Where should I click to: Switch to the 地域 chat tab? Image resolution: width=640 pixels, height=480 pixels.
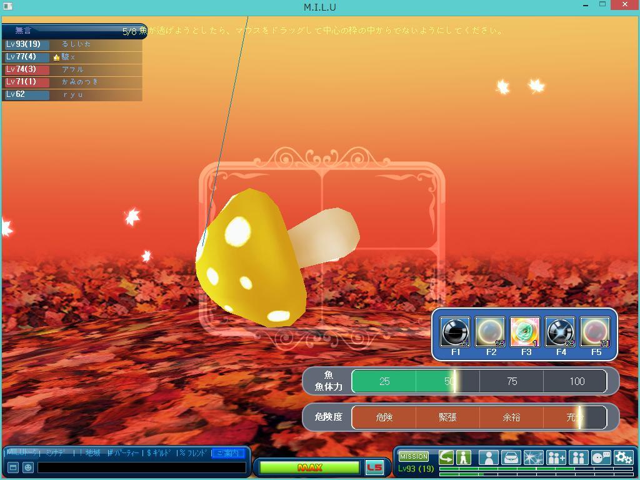click(92, 452)
